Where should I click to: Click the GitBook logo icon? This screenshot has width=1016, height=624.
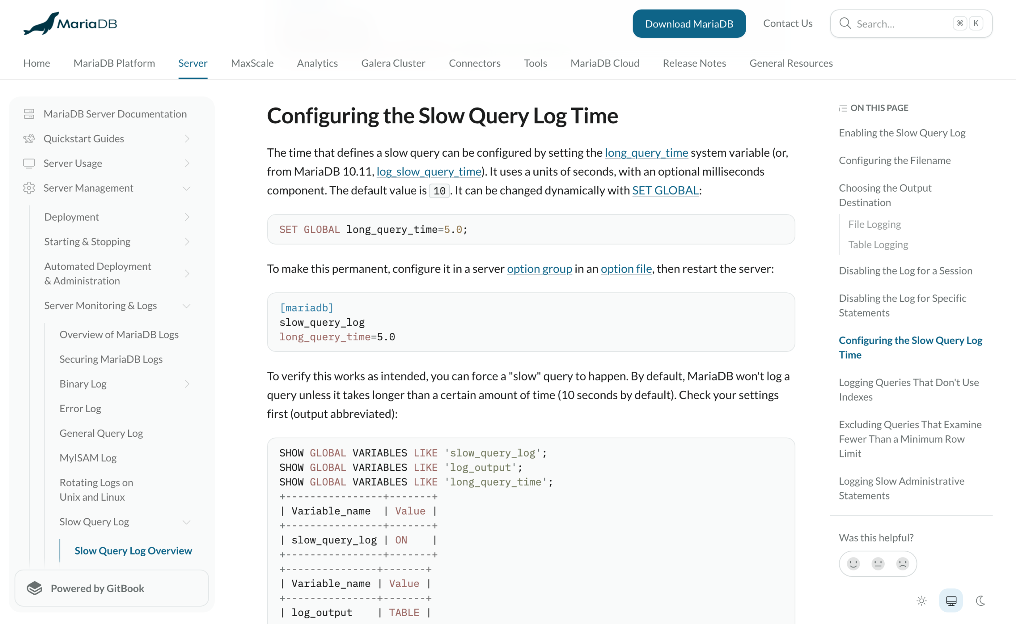35,588
